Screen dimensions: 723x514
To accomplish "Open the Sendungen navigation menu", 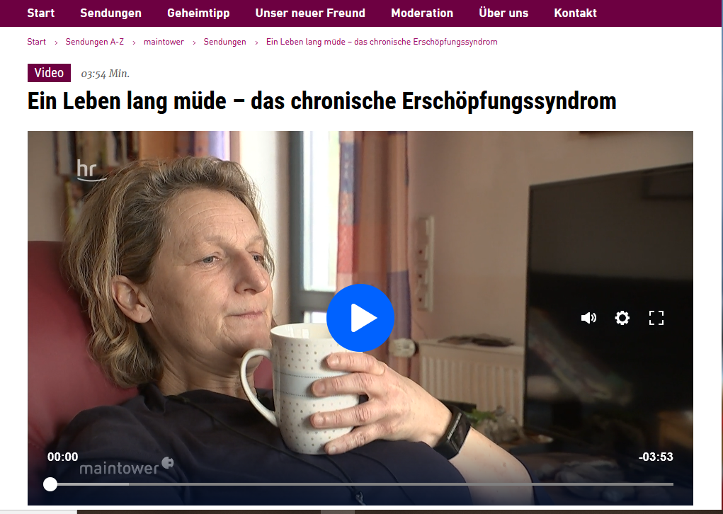I will (110, 13).
